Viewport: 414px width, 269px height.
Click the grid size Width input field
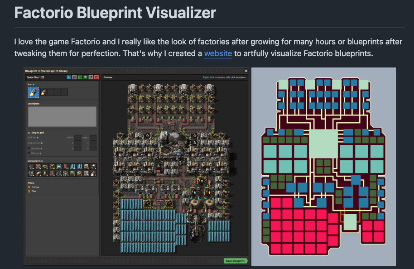tap(77, 137)
